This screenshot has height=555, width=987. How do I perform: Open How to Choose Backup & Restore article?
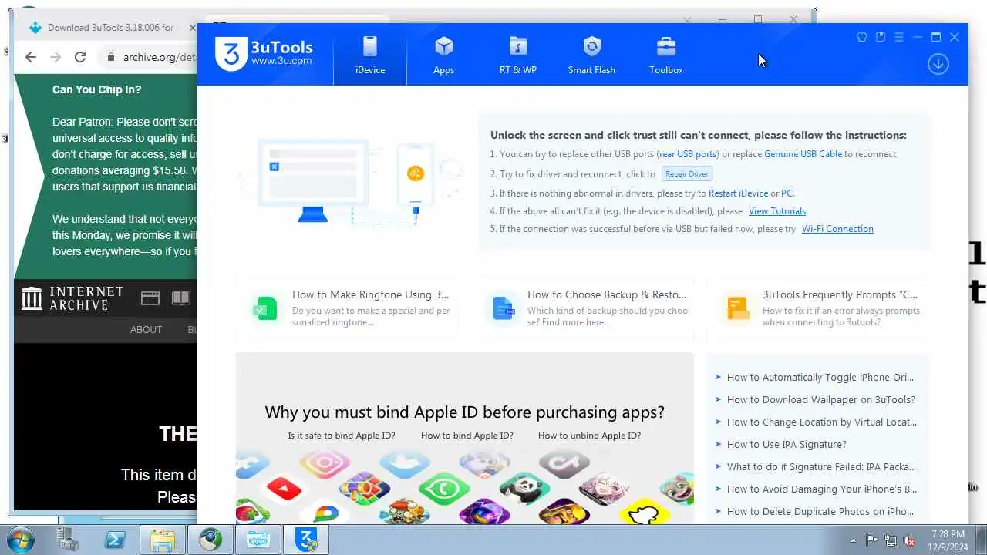tap(607, 294)
